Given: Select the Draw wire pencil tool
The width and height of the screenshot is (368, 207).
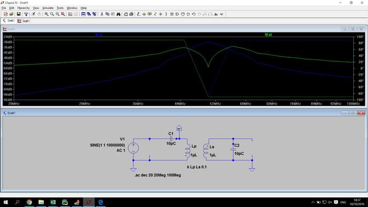Looking at the screenshot, I should coord(138,14).
